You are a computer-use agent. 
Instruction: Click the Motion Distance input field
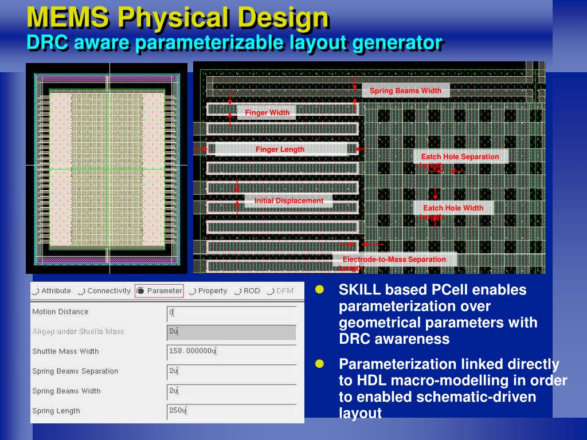tap(232, 313)
